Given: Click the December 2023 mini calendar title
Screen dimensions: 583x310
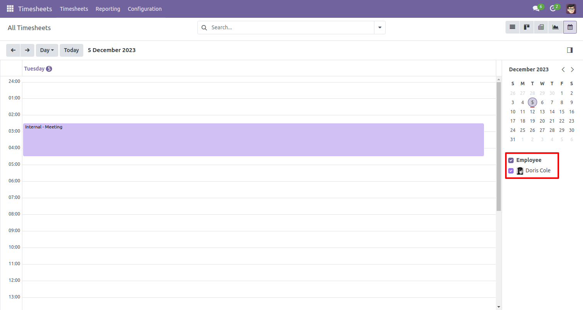Looking at the screenshot, I should 529,69.
